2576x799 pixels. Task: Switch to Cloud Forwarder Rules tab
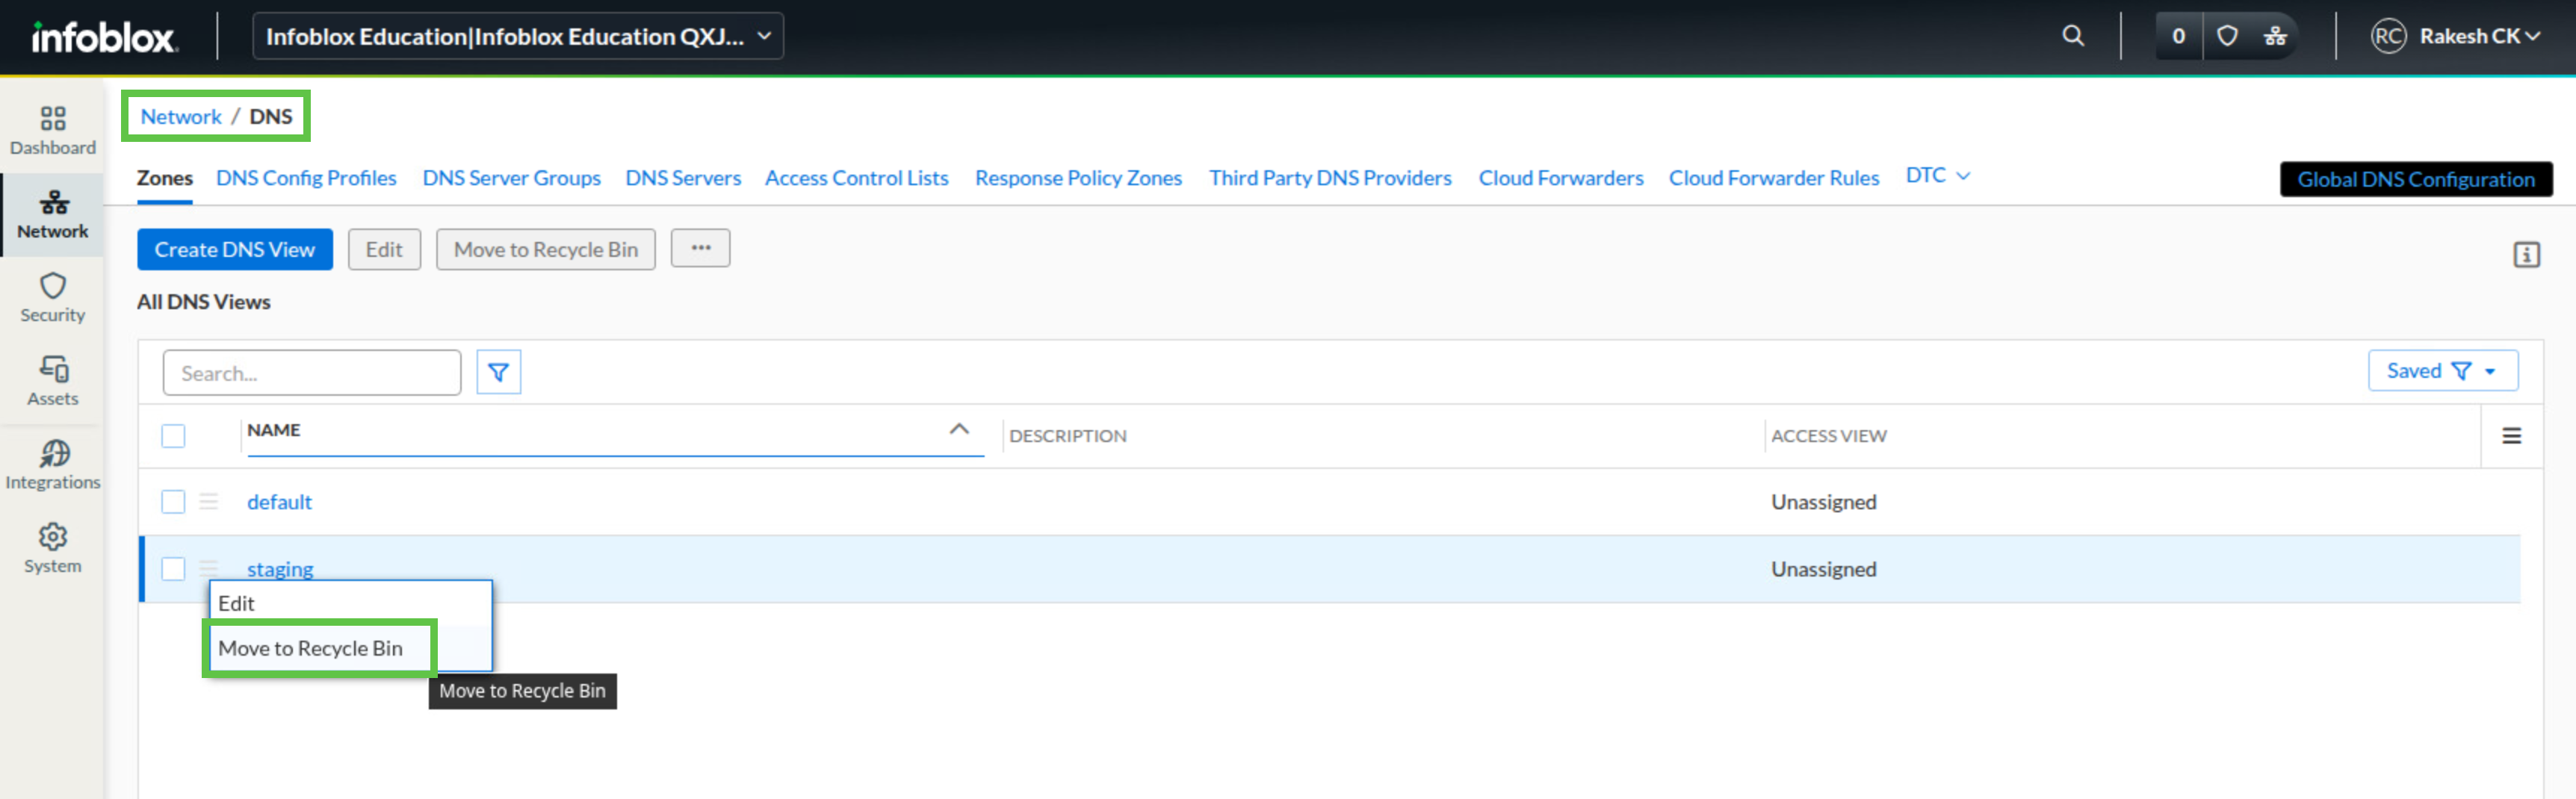pyautogui.click(x=1774, y=178)
